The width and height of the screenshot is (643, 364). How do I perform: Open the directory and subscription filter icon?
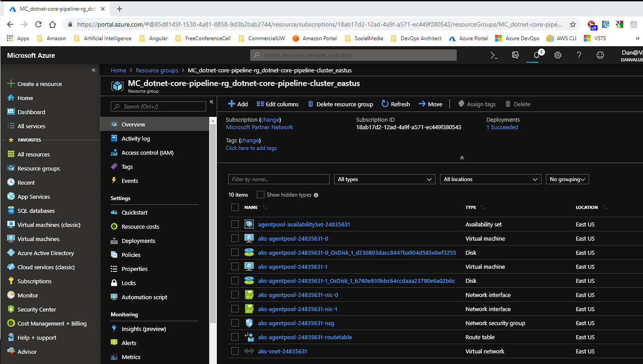515,55
